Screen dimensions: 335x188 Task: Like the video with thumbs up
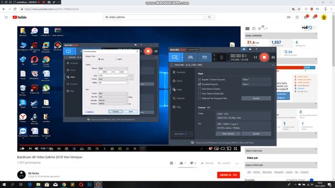[x=181, y=163]
